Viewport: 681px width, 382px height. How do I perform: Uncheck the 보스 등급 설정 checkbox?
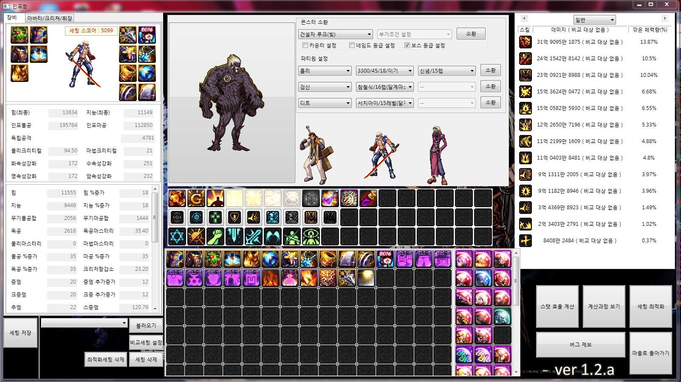[407, 45]
